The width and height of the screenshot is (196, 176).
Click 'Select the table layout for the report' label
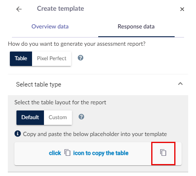(60, 103)
